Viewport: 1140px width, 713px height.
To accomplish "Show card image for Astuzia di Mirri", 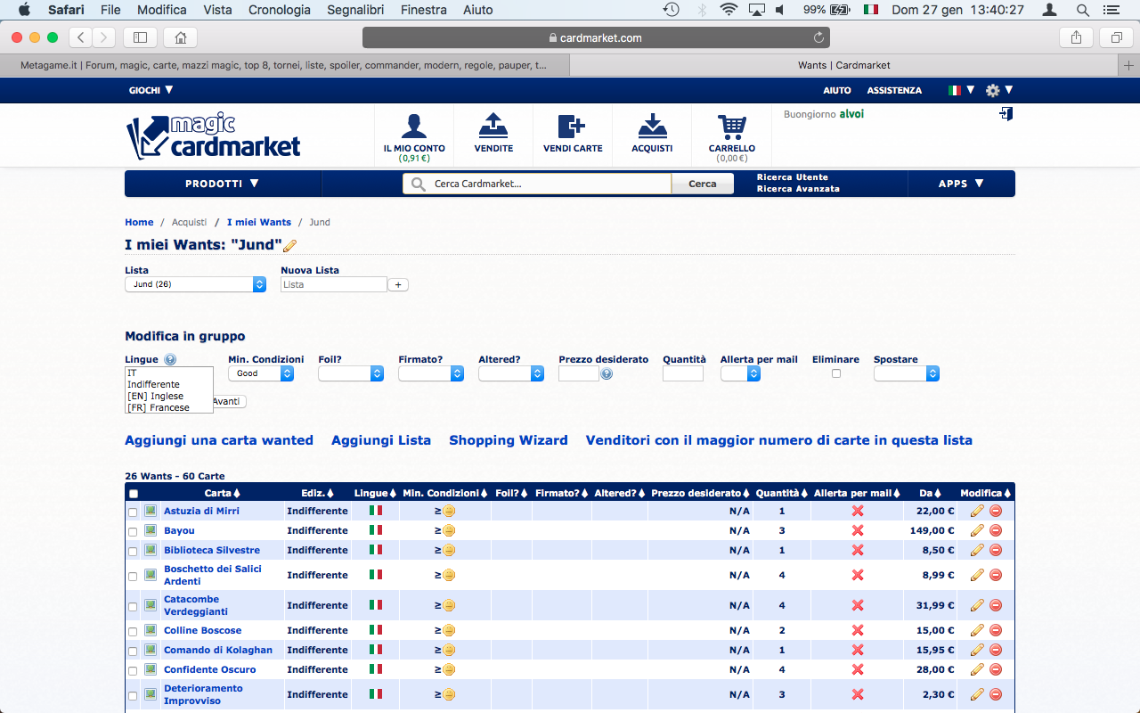I will pos(151,511).
